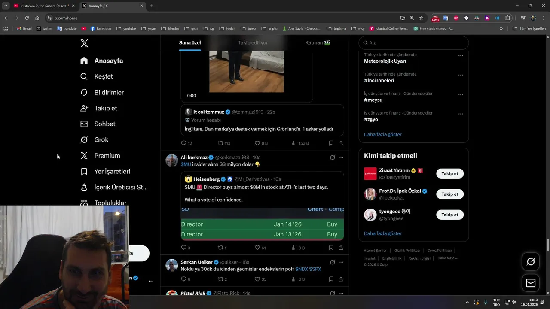
Task: Open the kripto bookmarks folder
Action: (269, 29)
